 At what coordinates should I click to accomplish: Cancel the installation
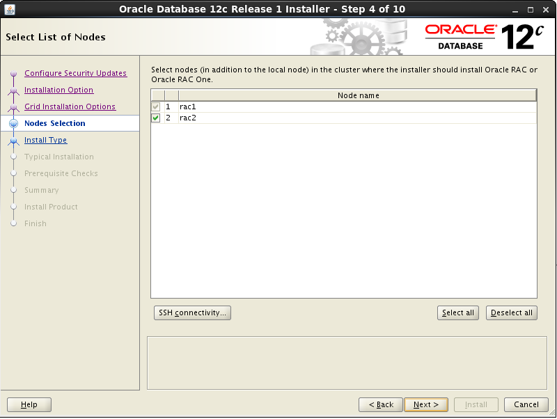coord(526,405)
